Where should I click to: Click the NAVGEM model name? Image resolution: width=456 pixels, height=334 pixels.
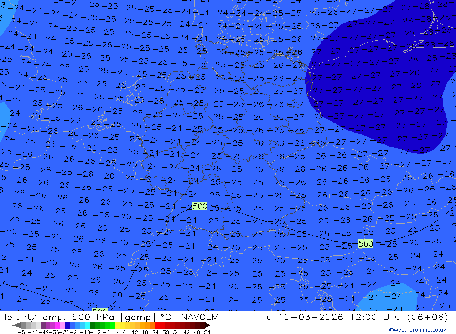[x=200, y=317]
